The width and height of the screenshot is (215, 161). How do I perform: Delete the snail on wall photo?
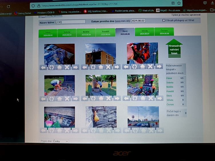(x=109, y=130)
